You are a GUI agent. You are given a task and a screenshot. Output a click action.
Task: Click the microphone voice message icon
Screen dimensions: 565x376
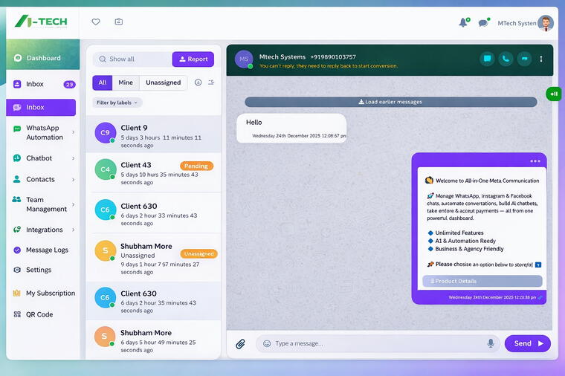tap(491, 343)
